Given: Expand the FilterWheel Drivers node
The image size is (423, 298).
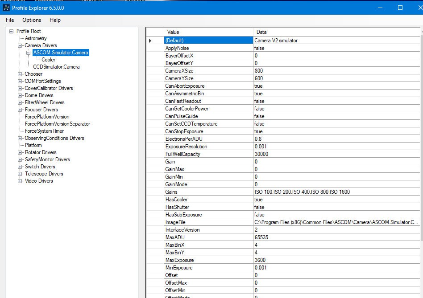Looking at the screenshot, I should pyautogui.click(x=20, y=102).
